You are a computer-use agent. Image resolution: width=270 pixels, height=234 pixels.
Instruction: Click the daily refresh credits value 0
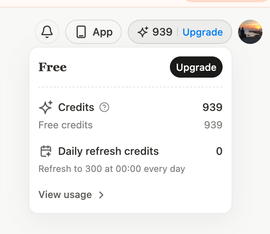click(x=219, y=151)
